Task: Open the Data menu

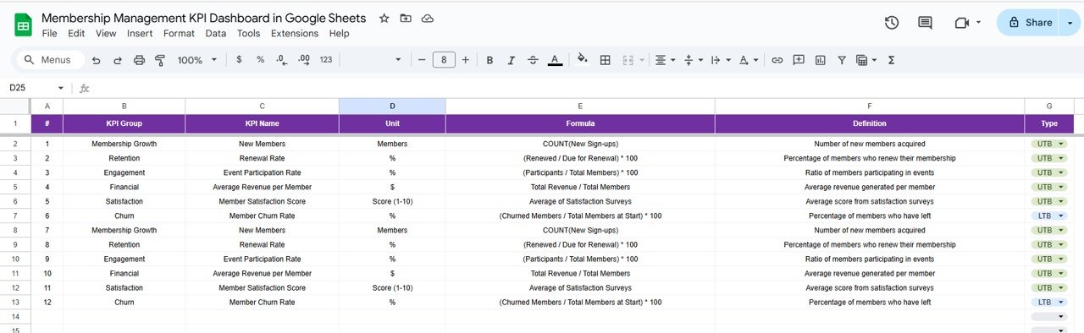Action: pyautogui.click(x=216, y=34)
